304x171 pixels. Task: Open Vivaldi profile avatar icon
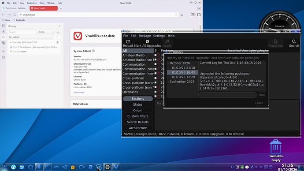[199, 15]
